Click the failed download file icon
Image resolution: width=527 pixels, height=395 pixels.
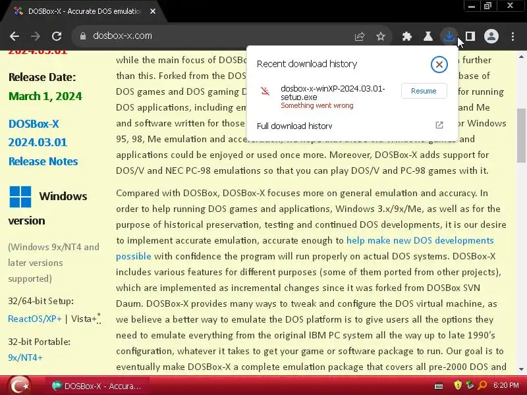(x=265, y=91)
